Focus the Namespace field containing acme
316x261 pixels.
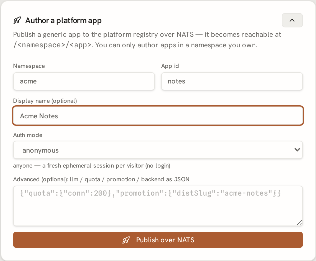click(x=84, y=81)
